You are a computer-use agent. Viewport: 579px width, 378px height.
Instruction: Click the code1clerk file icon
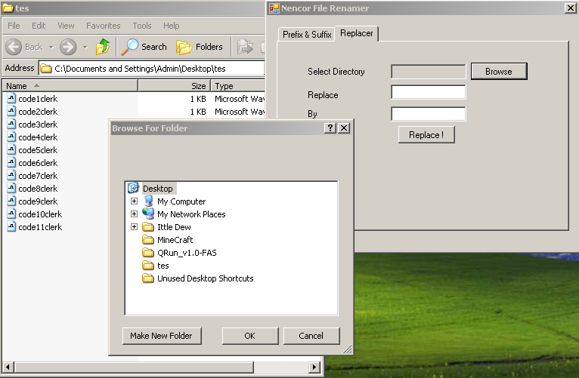11,98
